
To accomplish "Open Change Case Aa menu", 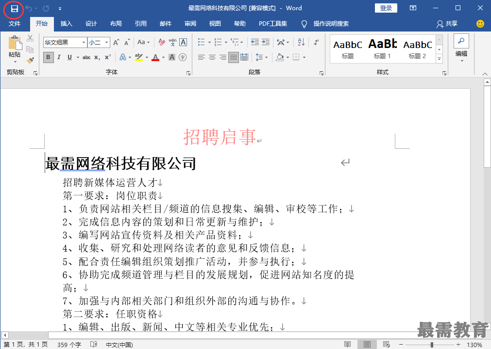I will (x=143, y=42).
